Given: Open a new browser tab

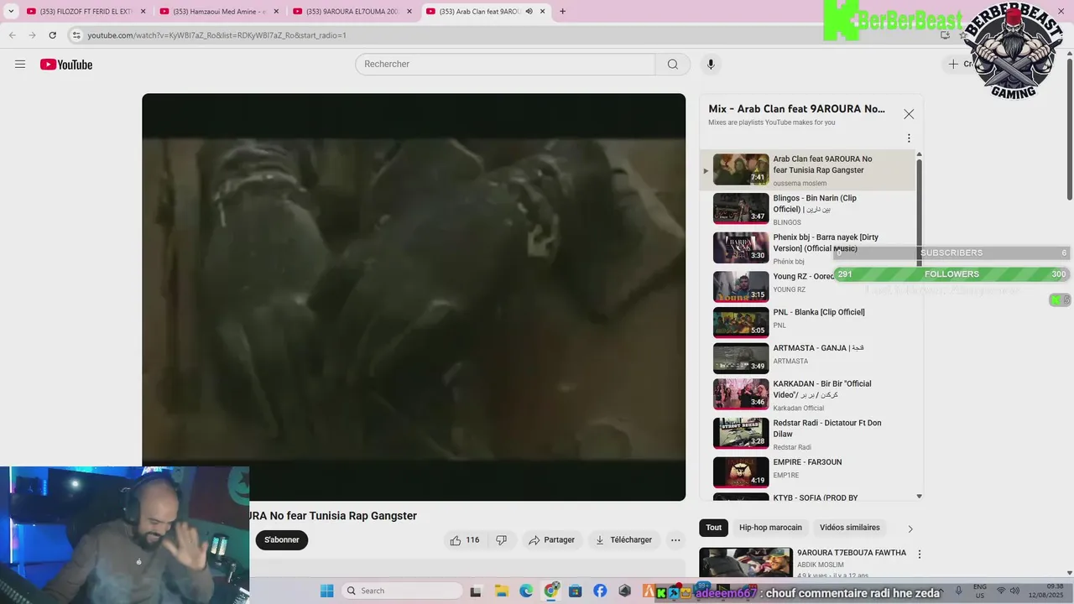Looking at the screenshot, I should [562, 12].
